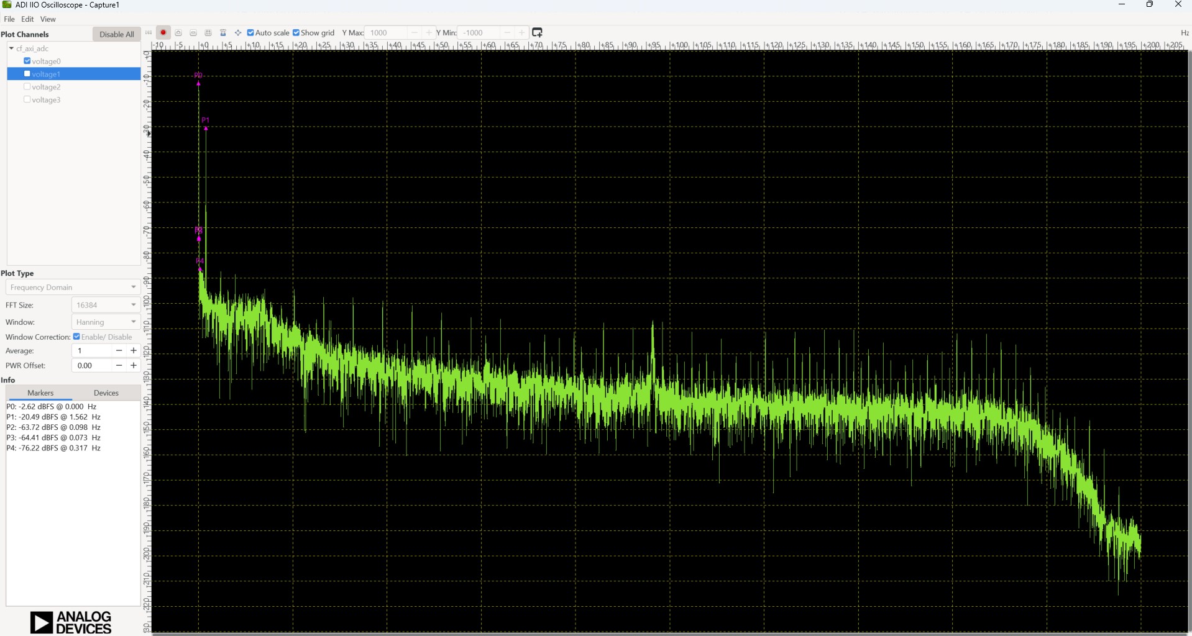Click the fullscreen/crosshair toolbar icon
This screenshot has height=636, width=1192.
(x=238, y=33)
